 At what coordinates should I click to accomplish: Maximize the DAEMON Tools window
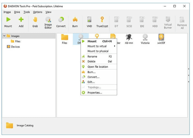175,6
